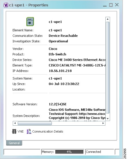Click software version 12.2(54)SE
128x159 pixels.
[58, 104]
